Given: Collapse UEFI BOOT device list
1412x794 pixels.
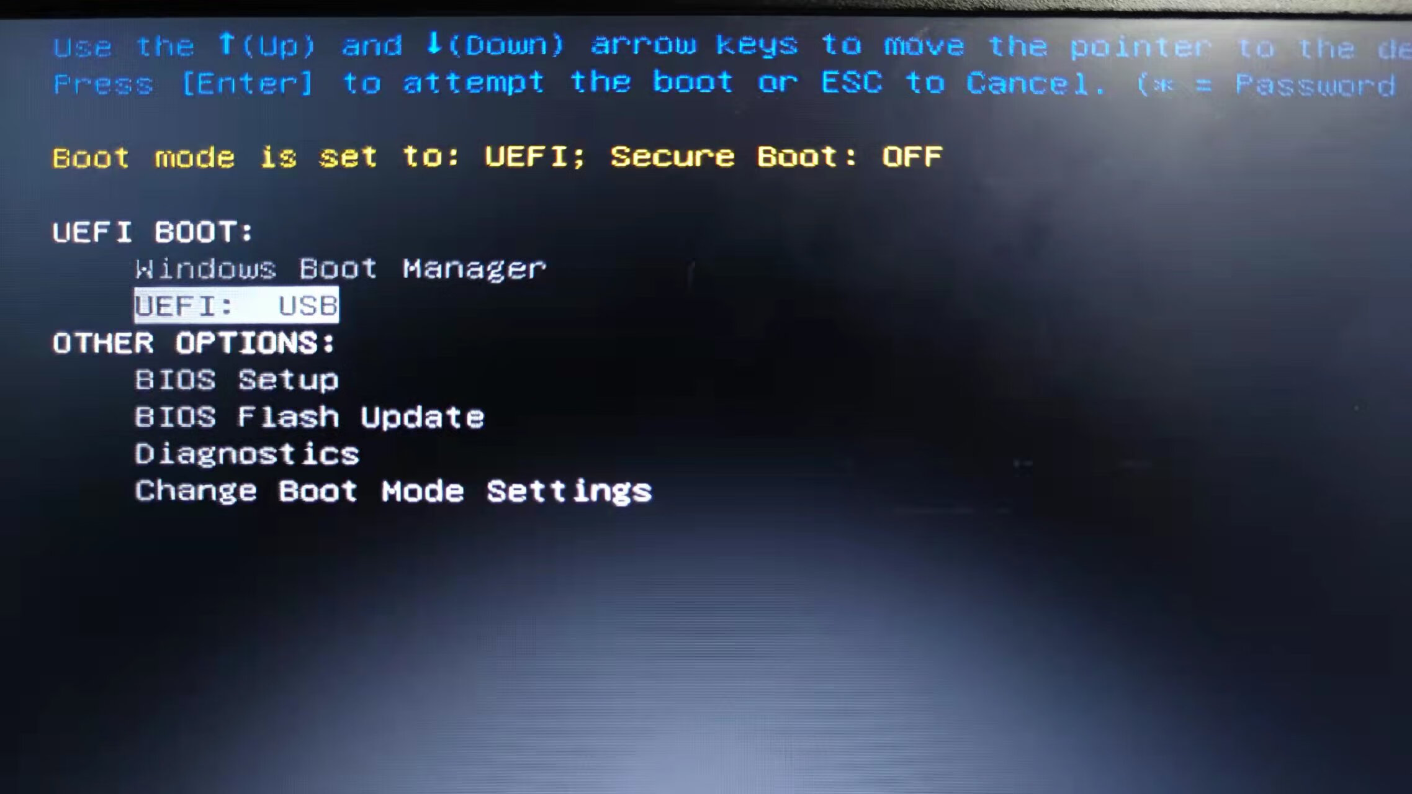Looking at the screenshot, I should 152,230.
